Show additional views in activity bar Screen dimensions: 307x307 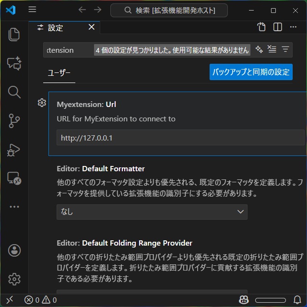click(14, 207)
